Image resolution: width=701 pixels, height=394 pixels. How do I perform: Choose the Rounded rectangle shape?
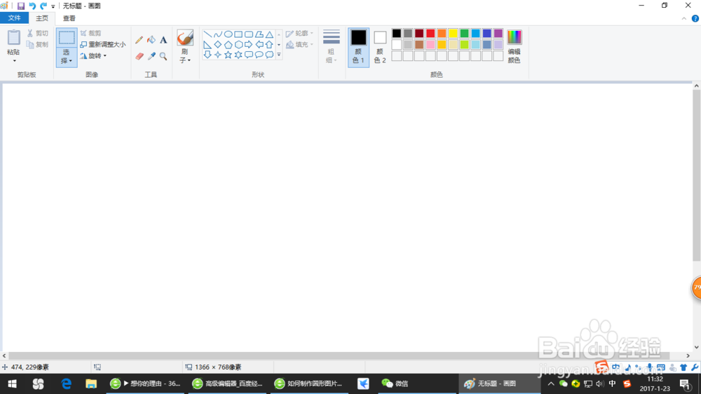click(x=249, y=34)
